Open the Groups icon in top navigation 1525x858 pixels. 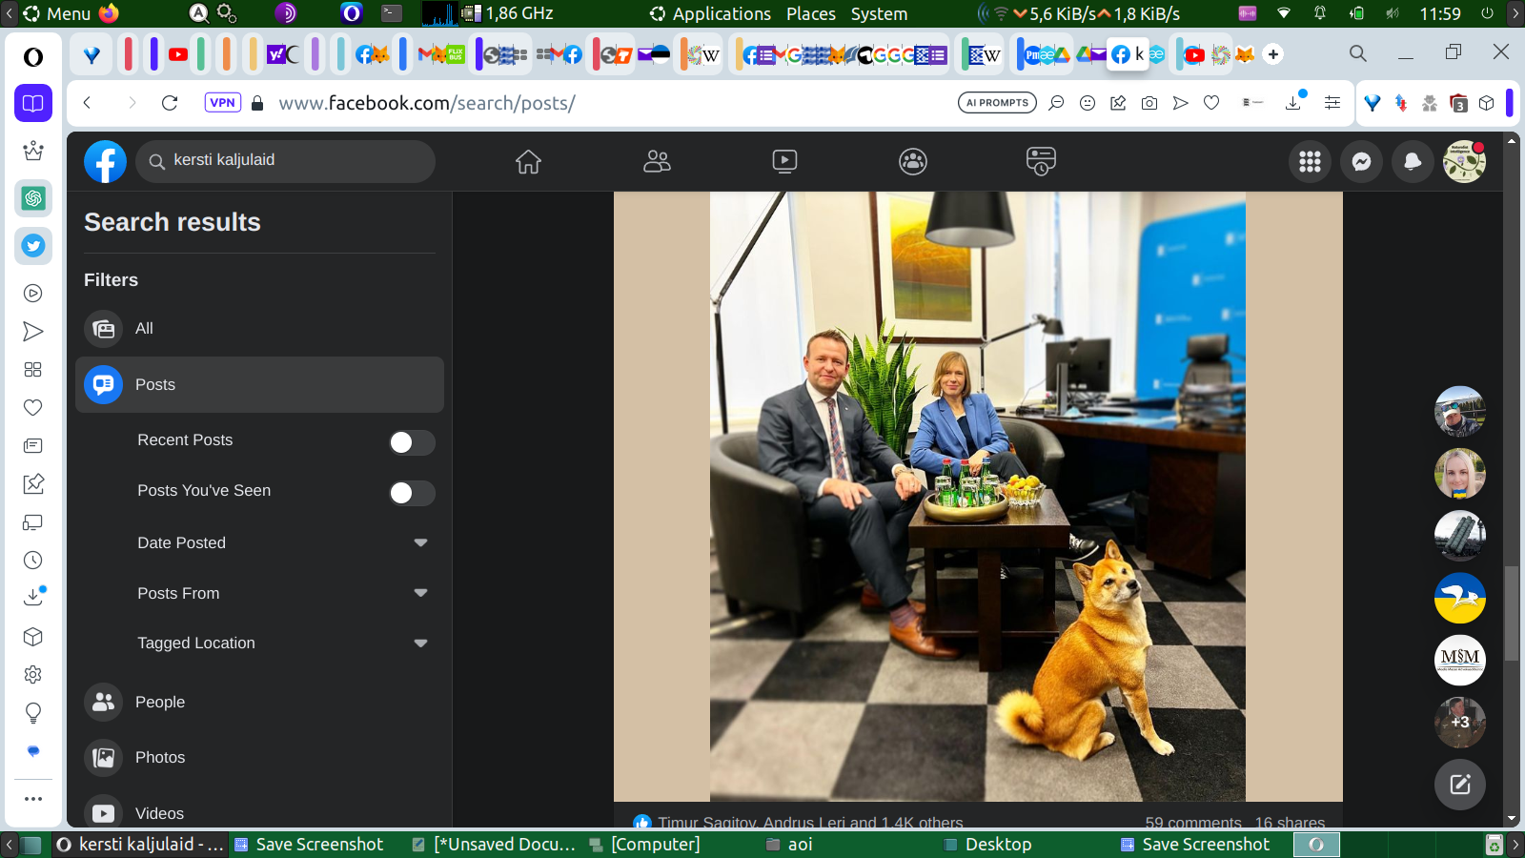tap(912, 162)
